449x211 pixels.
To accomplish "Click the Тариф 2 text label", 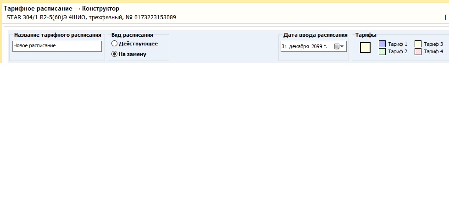I will [397, 52].
